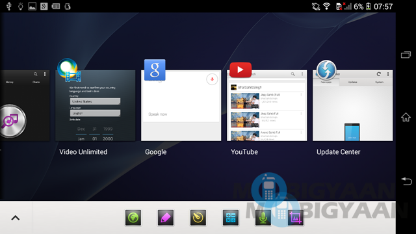
Task: Launch the Calculator small app icon
Action: coord(231,218)
